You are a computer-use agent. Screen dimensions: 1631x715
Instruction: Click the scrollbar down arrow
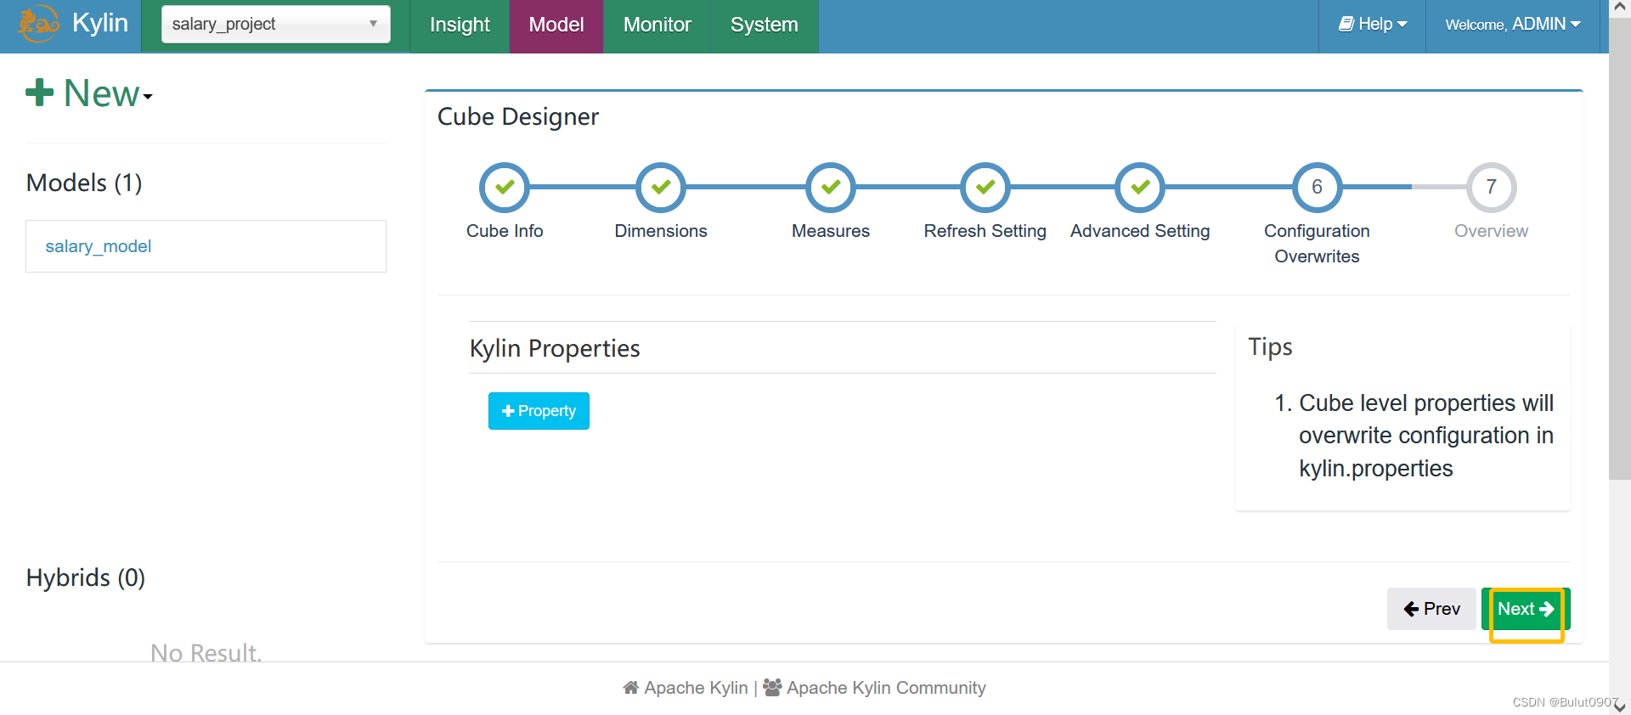coord(1620,707)
